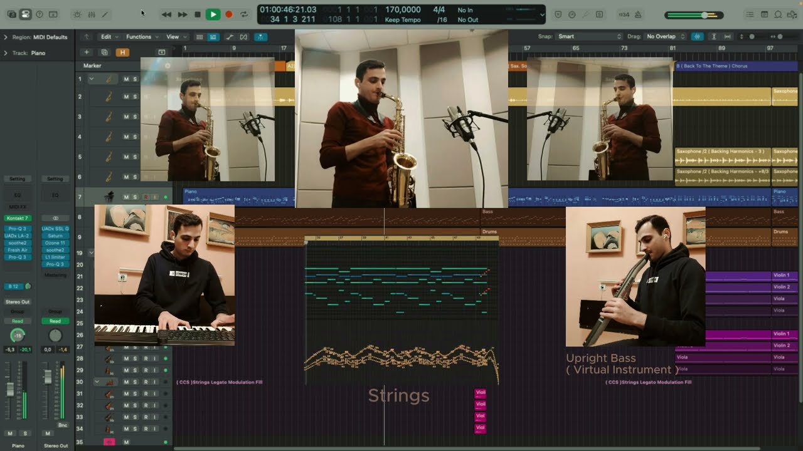Open the Loop Browser icon

click(778, 14)
